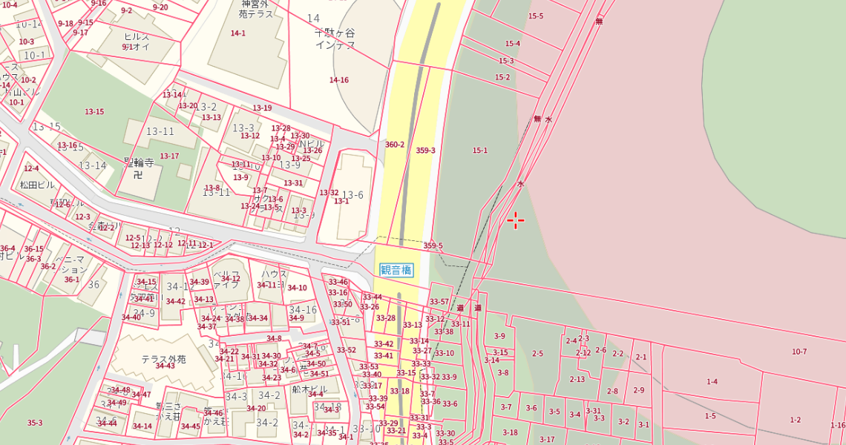Screen dimensions: 846x445
Task: Select parcel 359-5
Action: [x=433, y=245]
